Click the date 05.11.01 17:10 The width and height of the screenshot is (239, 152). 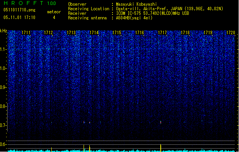[x=19, y=17]
